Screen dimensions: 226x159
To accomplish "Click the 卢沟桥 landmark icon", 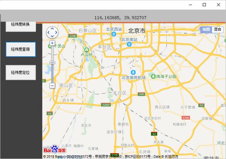I will click(x=87, y=50).
